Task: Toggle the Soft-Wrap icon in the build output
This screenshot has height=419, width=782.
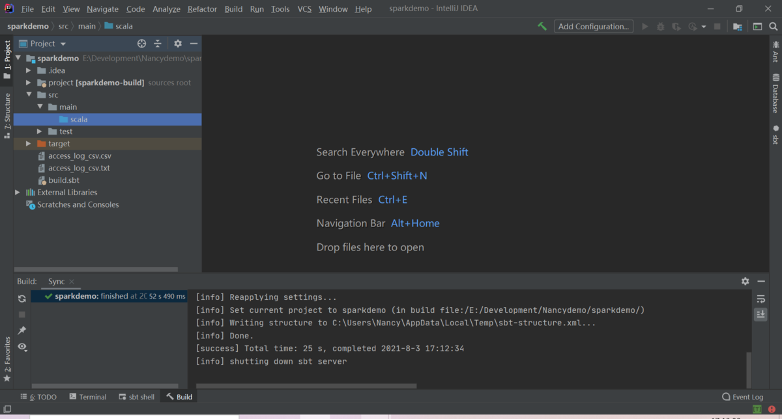Action: coord(760,299)
